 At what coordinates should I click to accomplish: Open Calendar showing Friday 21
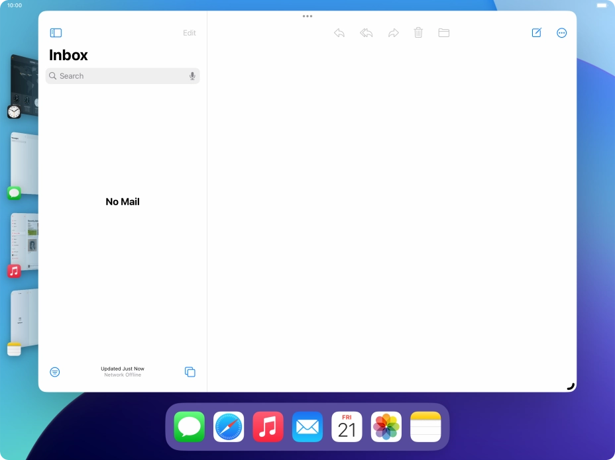[x=347, y=426]
